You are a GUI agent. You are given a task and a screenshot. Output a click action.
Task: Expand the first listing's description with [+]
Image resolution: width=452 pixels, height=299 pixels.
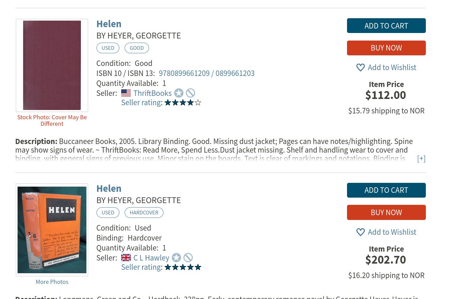[x=421, y=158]
